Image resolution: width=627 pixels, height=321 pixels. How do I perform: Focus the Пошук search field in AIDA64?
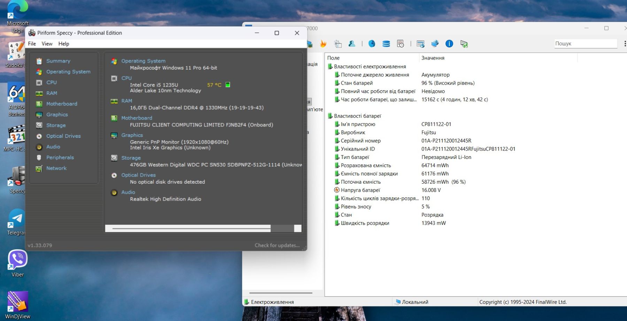click(x=586, y=44)
